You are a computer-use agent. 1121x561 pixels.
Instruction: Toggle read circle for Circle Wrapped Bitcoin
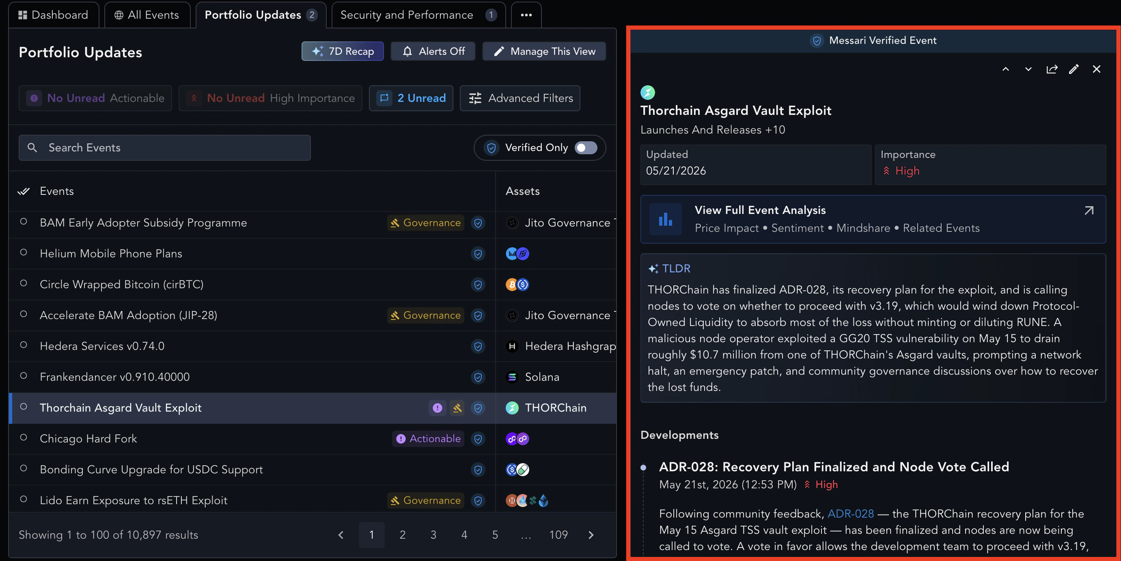pos(24,283)
